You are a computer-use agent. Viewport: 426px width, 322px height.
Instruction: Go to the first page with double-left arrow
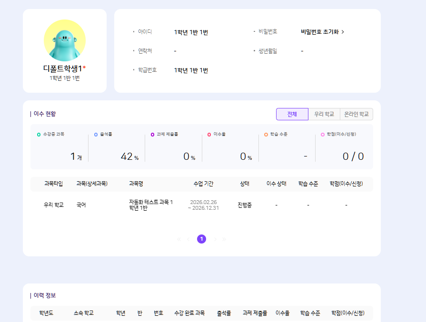pos(179,239)
